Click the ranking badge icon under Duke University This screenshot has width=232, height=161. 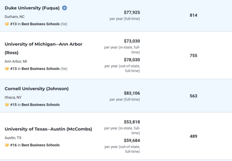(x=7, y=24)
